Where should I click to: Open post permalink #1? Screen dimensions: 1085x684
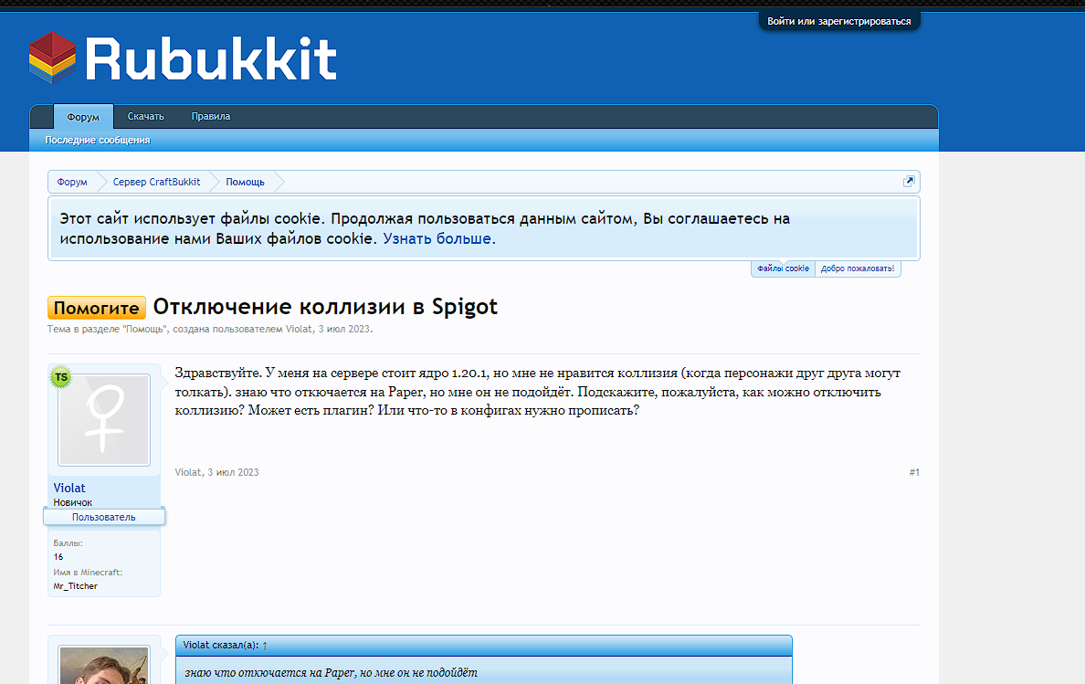tap(914, 472)
